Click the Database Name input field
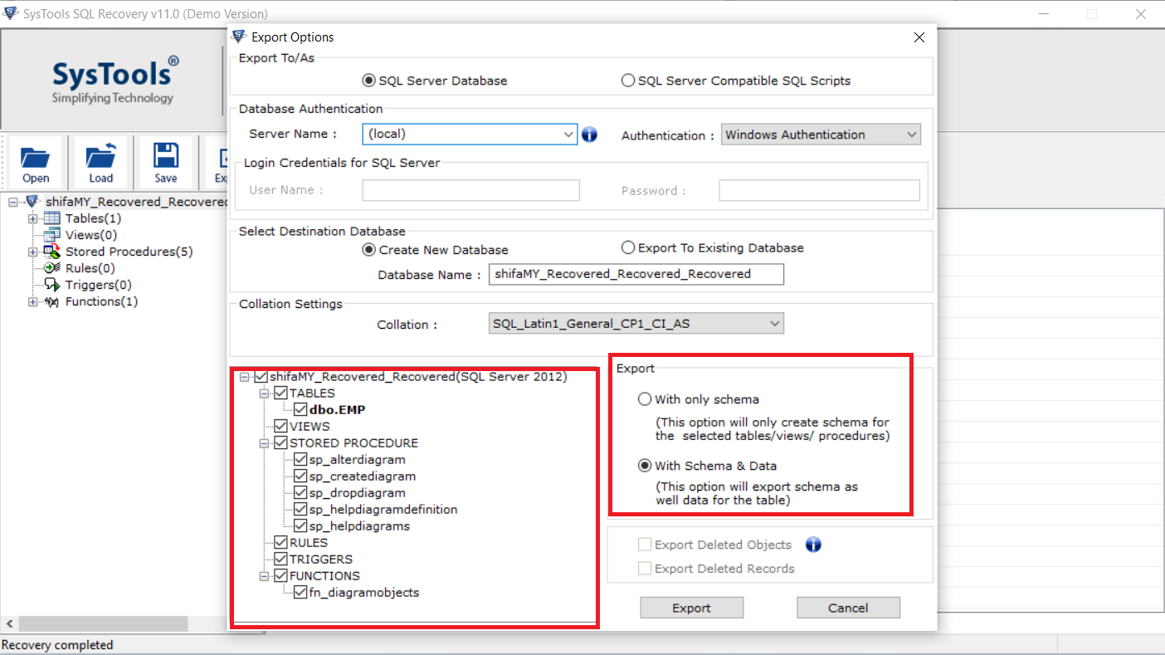Screen dimensions: 1165x655 pyautogui.click(x=636, y=274)
